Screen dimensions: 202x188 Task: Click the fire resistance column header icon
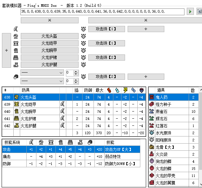tap(109, 90)
